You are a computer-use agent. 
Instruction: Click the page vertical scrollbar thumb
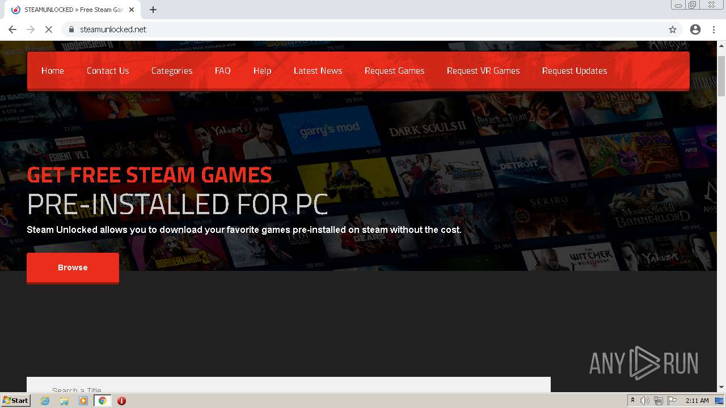[x=721, y=76]
